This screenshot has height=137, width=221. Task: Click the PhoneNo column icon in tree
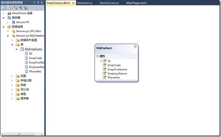point(26,71)
